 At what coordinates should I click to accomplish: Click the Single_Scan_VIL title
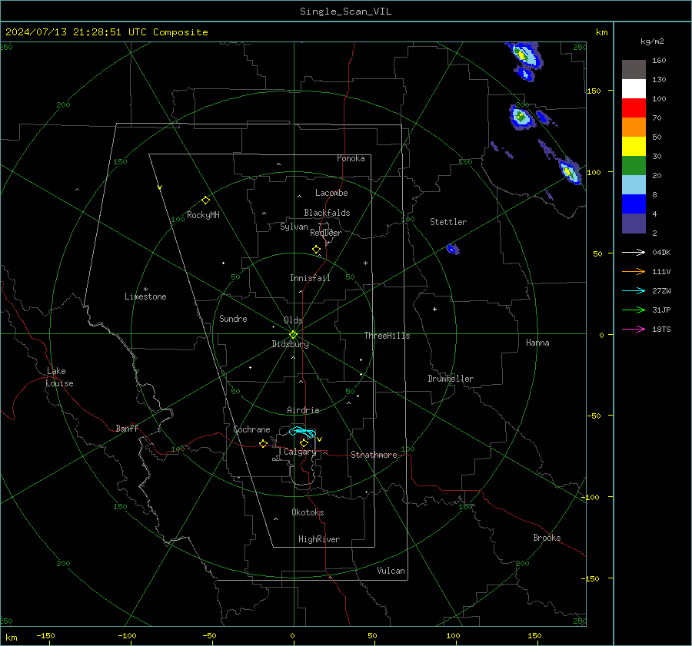pos(345,12)
